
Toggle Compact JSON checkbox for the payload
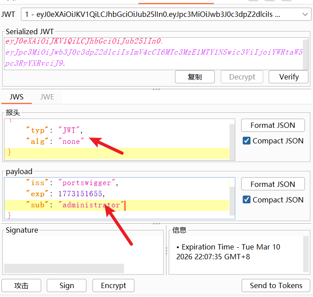(x=247, y=200)
